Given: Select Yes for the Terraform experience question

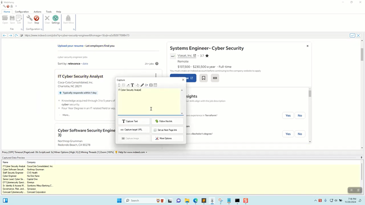Looking at the screenshot, I should pyautogui.click(x=288, y=115).
